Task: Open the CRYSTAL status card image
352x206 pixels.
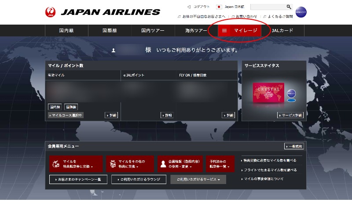Action: (268, 92)
